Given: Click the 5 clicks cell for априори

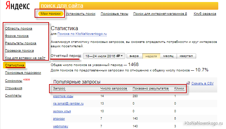Looking at the screenshot, I should (175, 119).
